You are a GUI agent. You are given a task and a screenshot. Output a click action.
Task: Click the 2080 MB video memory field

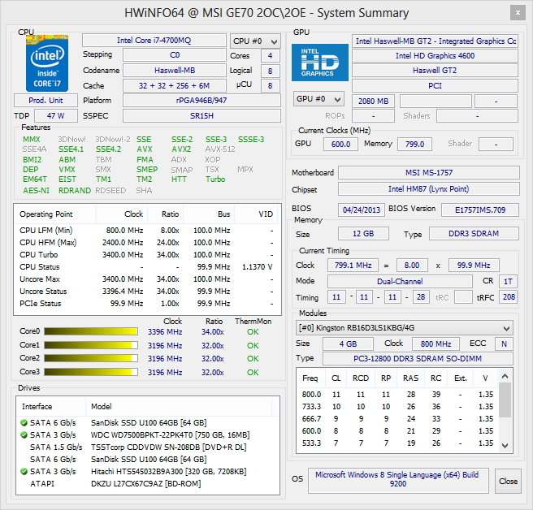pyautogui.click(x=373, y=102)
